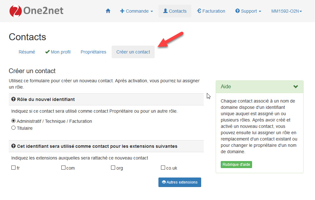Screen dimensions: 315x200
Task: Select Administratif / Technique / Facturation radio
Action: (14, 121)
